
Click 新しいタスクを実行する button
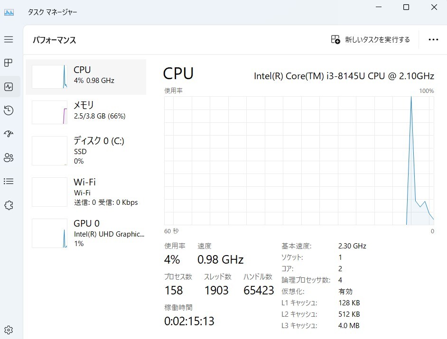click(x=371, y=40)
